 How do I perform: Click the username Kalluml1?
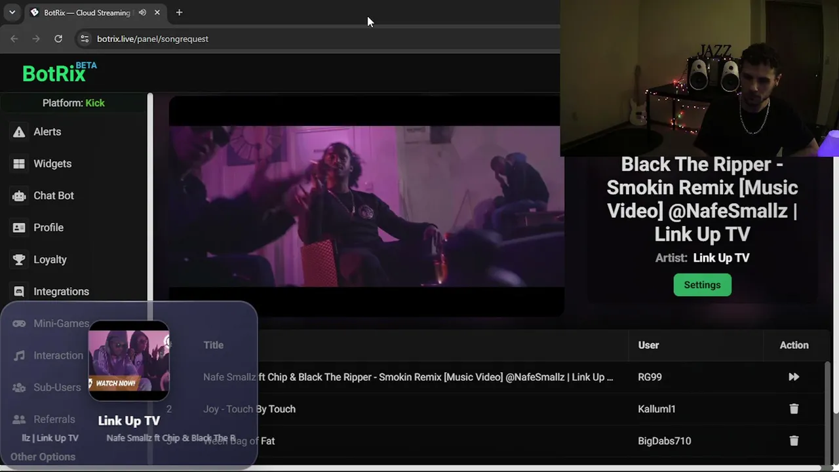coord(656,409)
